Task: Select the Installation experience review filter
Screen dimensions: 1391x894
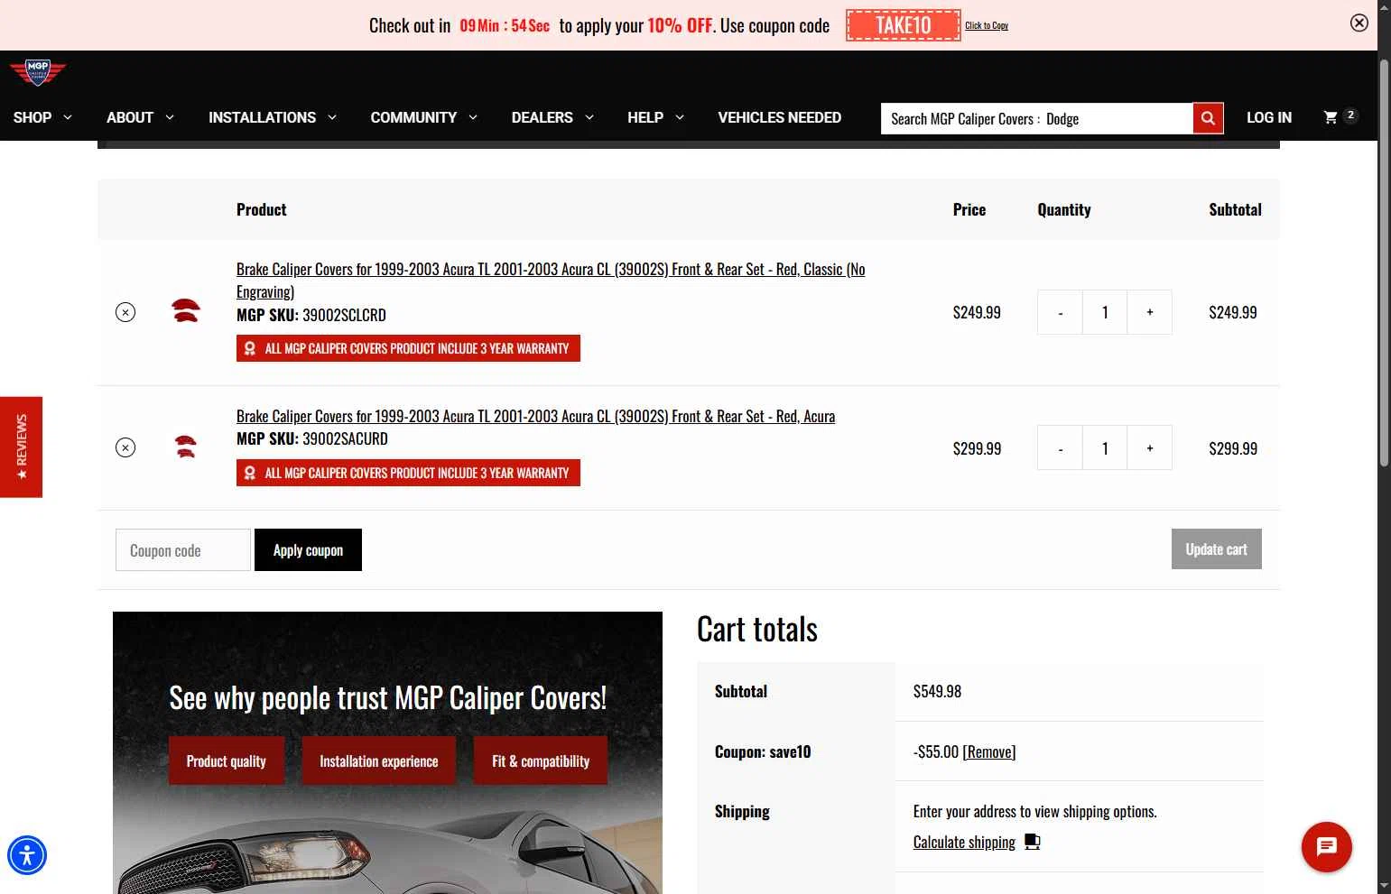Action: click(x=378, y=760)
